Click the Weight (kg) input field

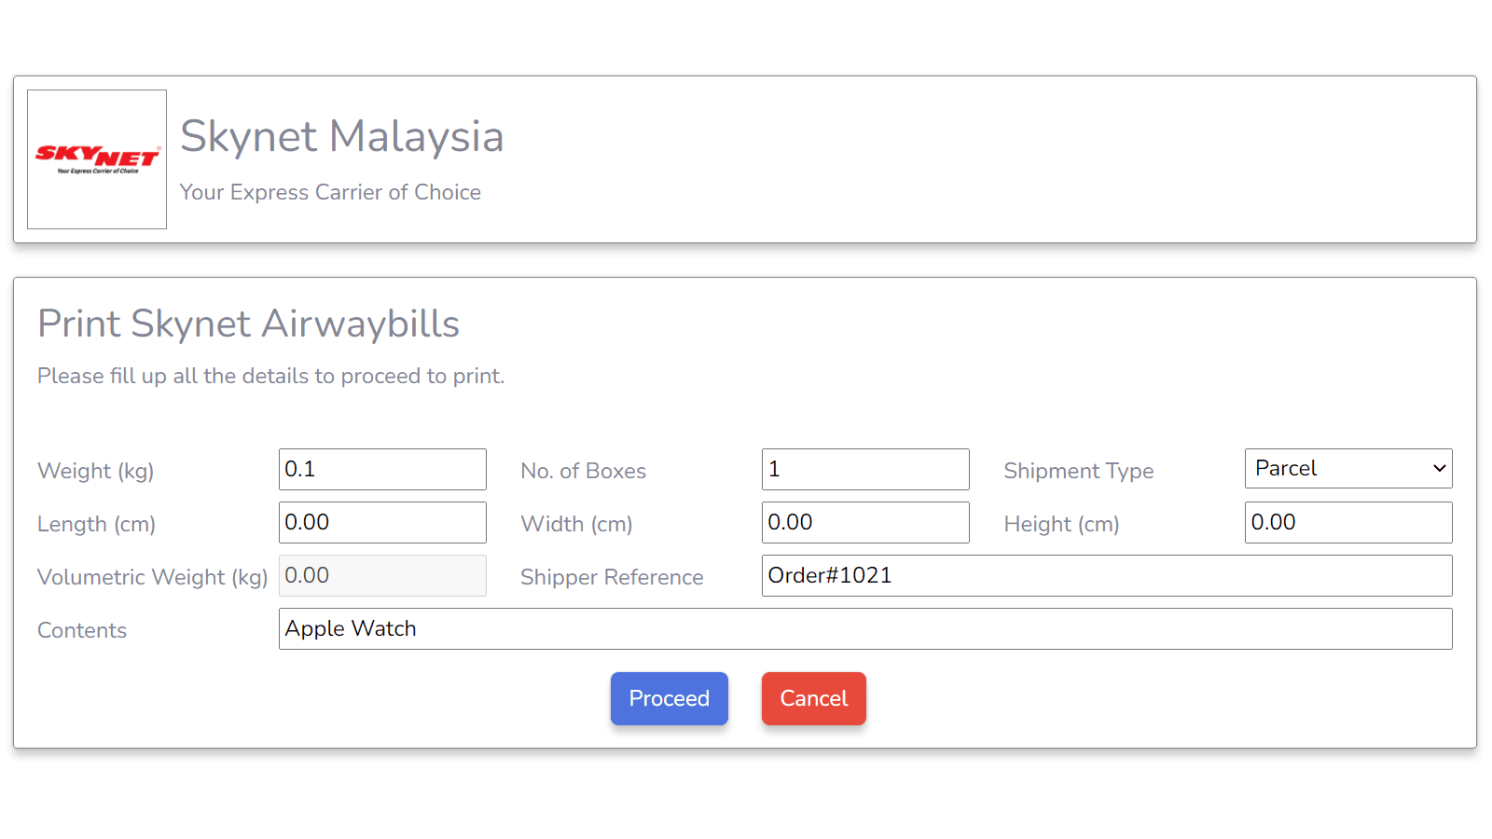coord(382,469)
